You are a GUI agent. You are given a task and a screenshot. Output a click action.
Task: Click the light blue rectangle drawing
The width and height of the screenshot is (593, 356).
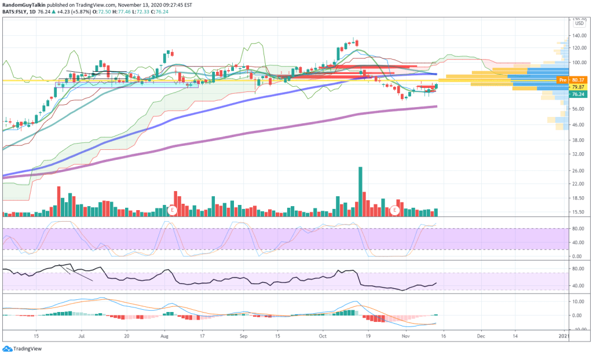(x=126, y=85)
